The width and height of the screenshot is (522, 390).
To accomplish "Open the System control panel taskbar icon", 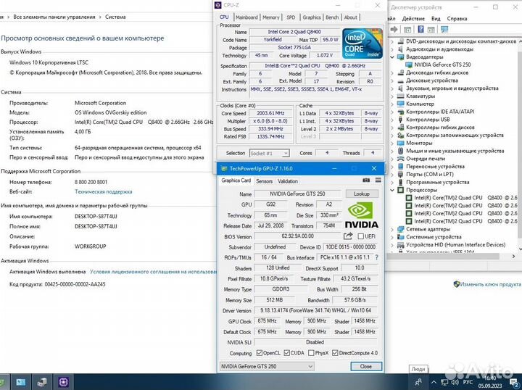I will click(20, 382).
